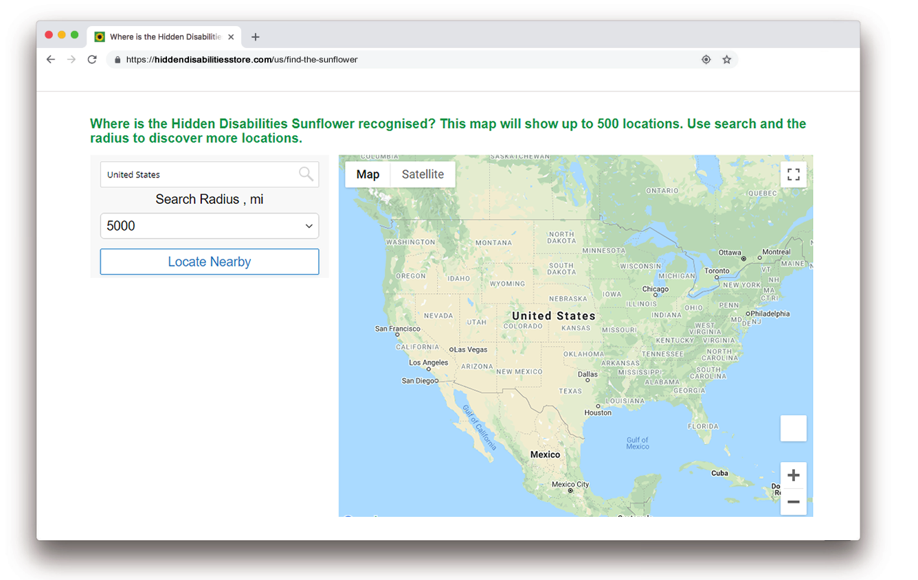Click the Philadelphia map label
Screen dimensions: 918x580
(x=770, y=314)
